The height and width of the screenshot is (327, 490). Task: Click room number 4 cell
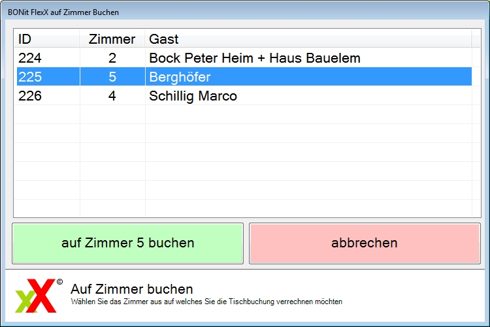112,96
